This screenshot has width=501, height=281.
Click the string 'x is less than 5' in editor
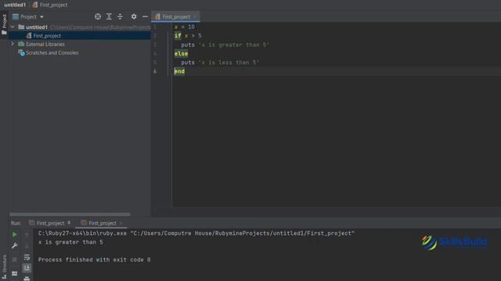[x=229, y=62]
